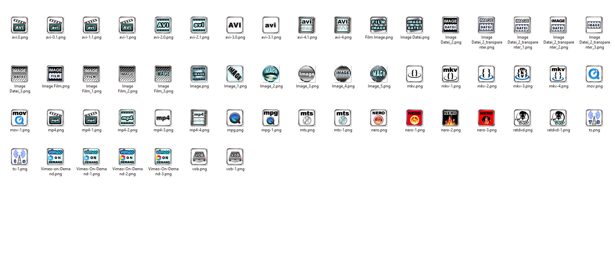Click the file name avi-2.1.png
615x266 pixels.
point(199,37)
